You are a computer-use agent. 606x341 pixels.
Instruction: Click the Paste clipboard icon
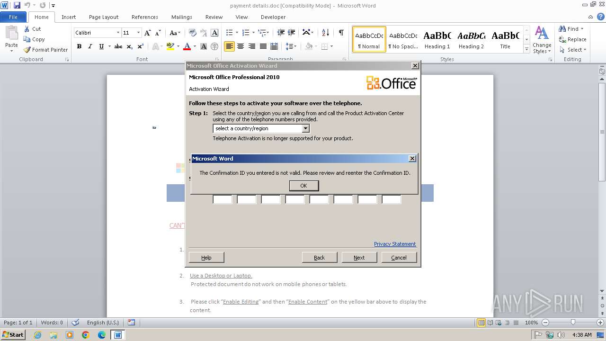pos(11,33)
